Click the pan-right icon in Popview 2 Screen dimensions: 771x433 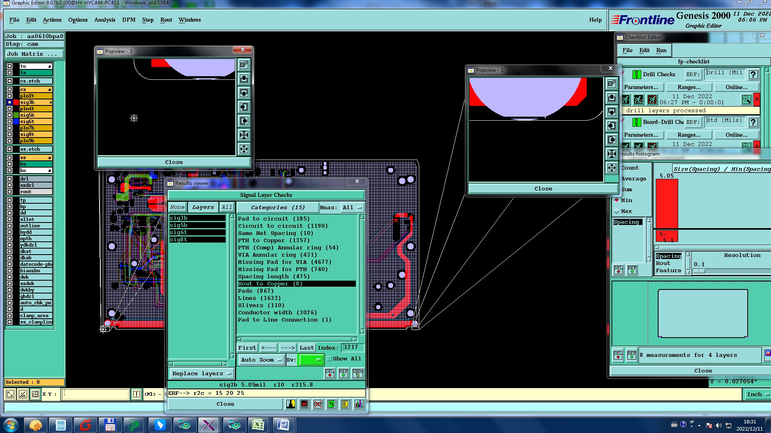tap(244, 121)
